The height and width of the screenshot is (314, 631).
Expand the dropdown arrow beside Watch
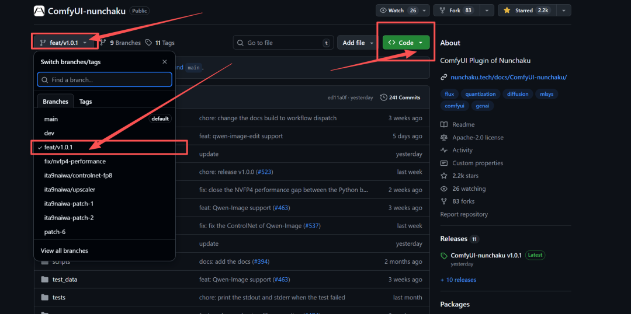click(x=425, y=11)
